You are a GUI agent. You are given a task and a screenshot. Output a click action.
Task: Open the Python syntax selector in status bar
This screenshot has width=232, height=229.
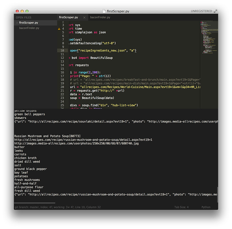pyautogui.click(x=206, y=207)
